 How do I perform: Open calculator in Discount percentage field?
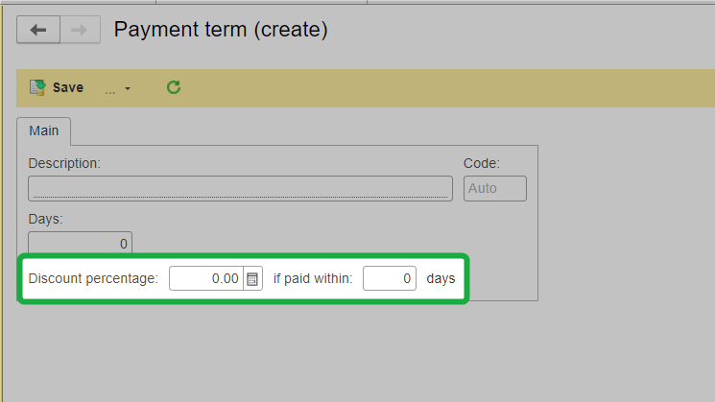coord(252,278)
